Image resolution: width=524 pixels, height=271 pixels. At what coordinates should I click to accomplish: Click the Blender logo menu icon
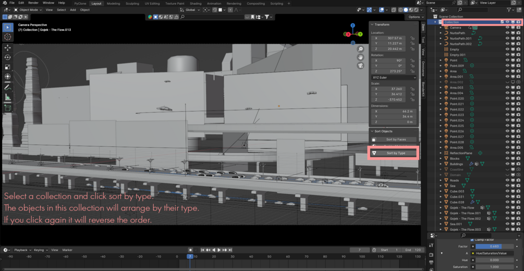tap(4, 3)
